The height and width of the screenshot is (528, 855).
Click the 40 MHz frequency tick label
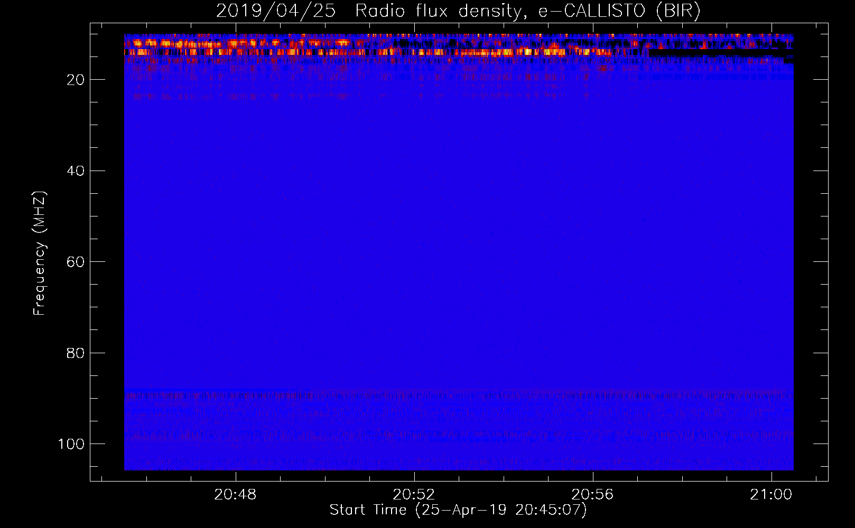(76, 171)
